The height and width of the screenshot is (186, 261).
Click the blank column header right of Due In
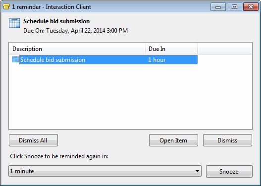(x=224, y=49)
